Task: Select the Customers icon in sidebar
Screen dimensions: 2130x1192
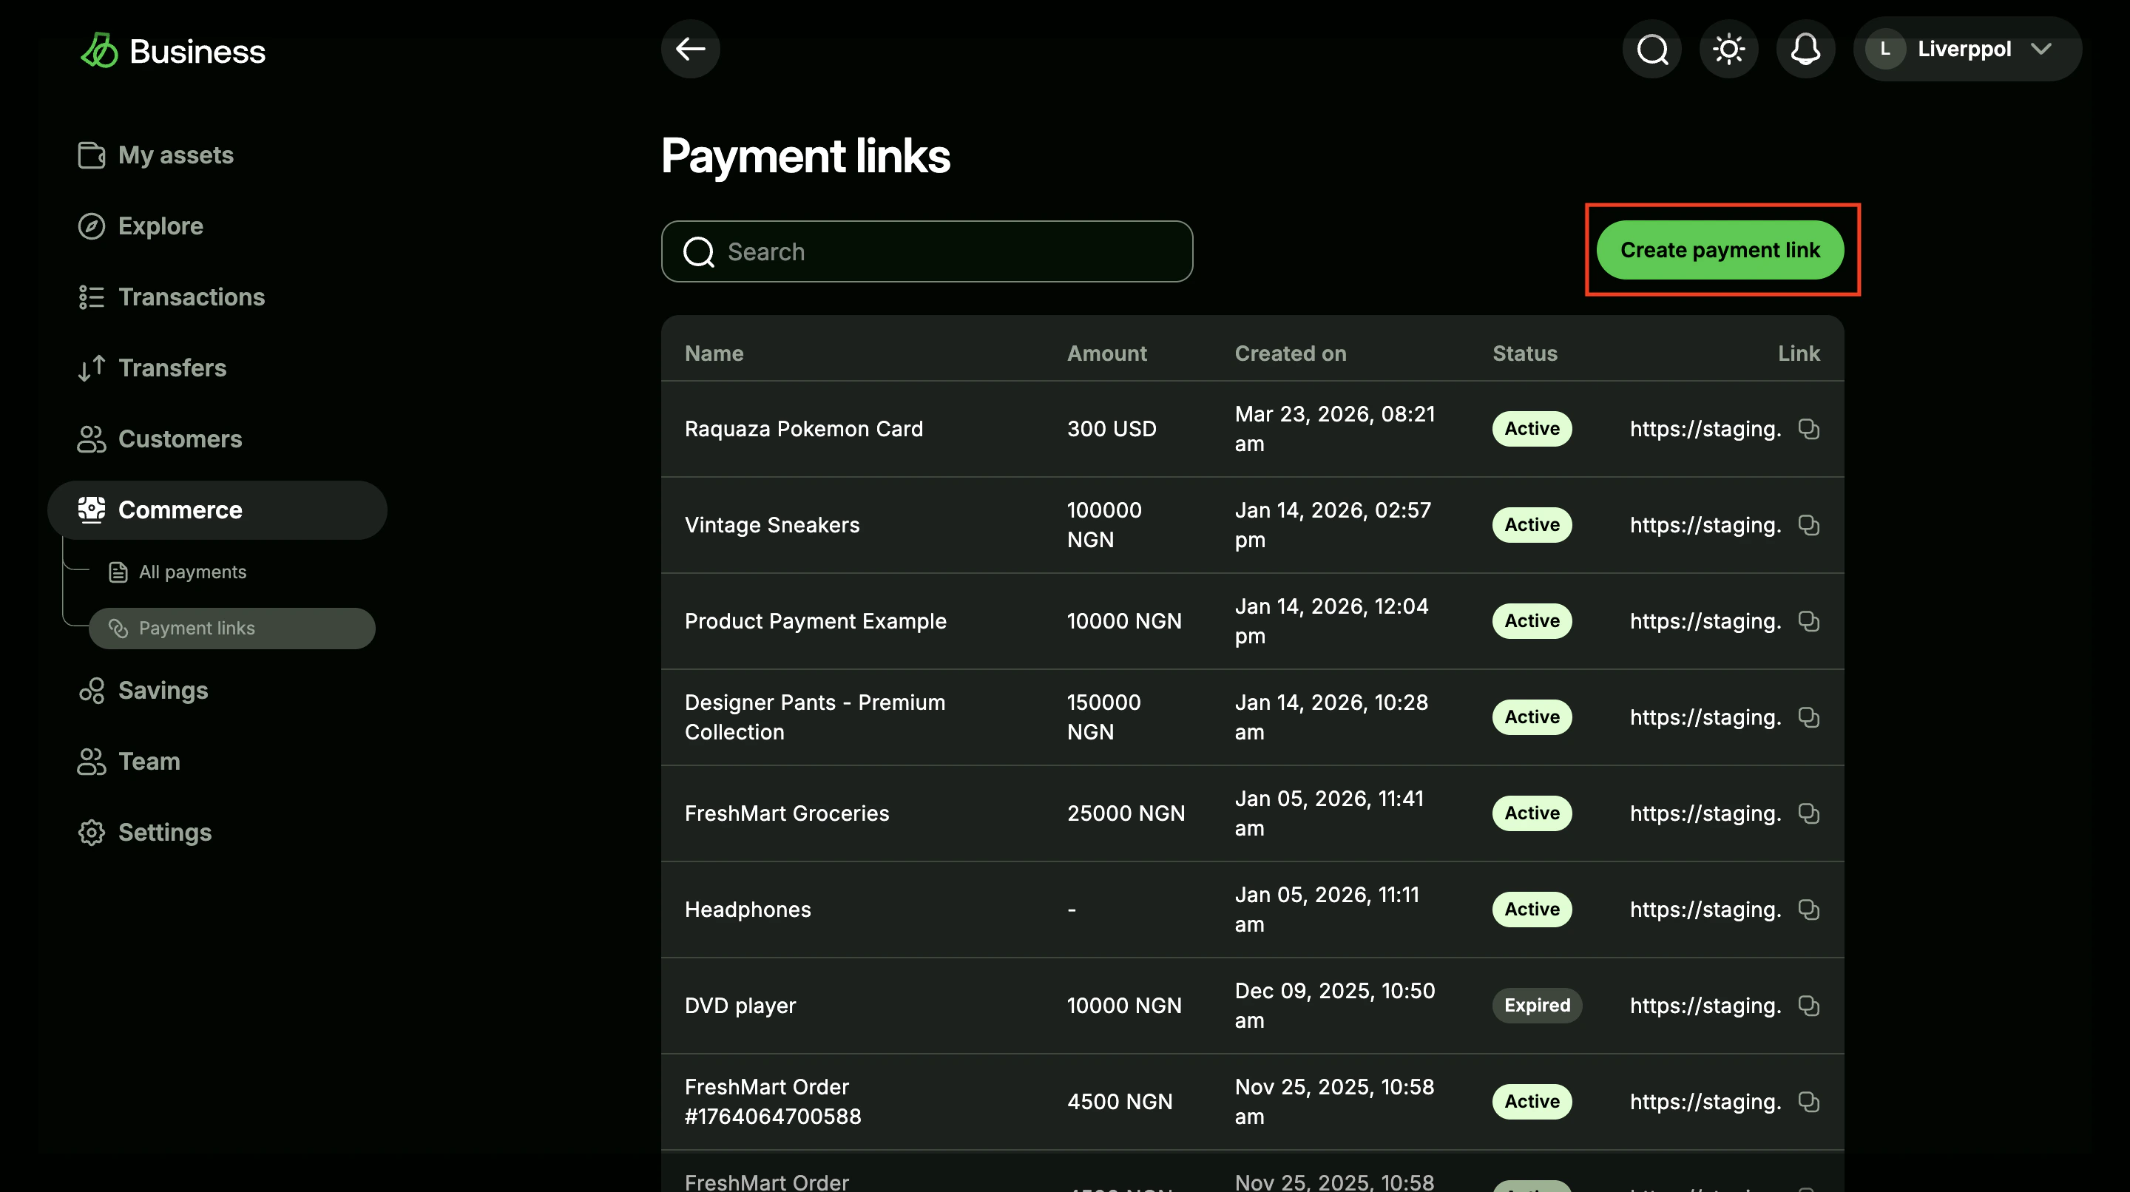Action: (x=92, y=439)
